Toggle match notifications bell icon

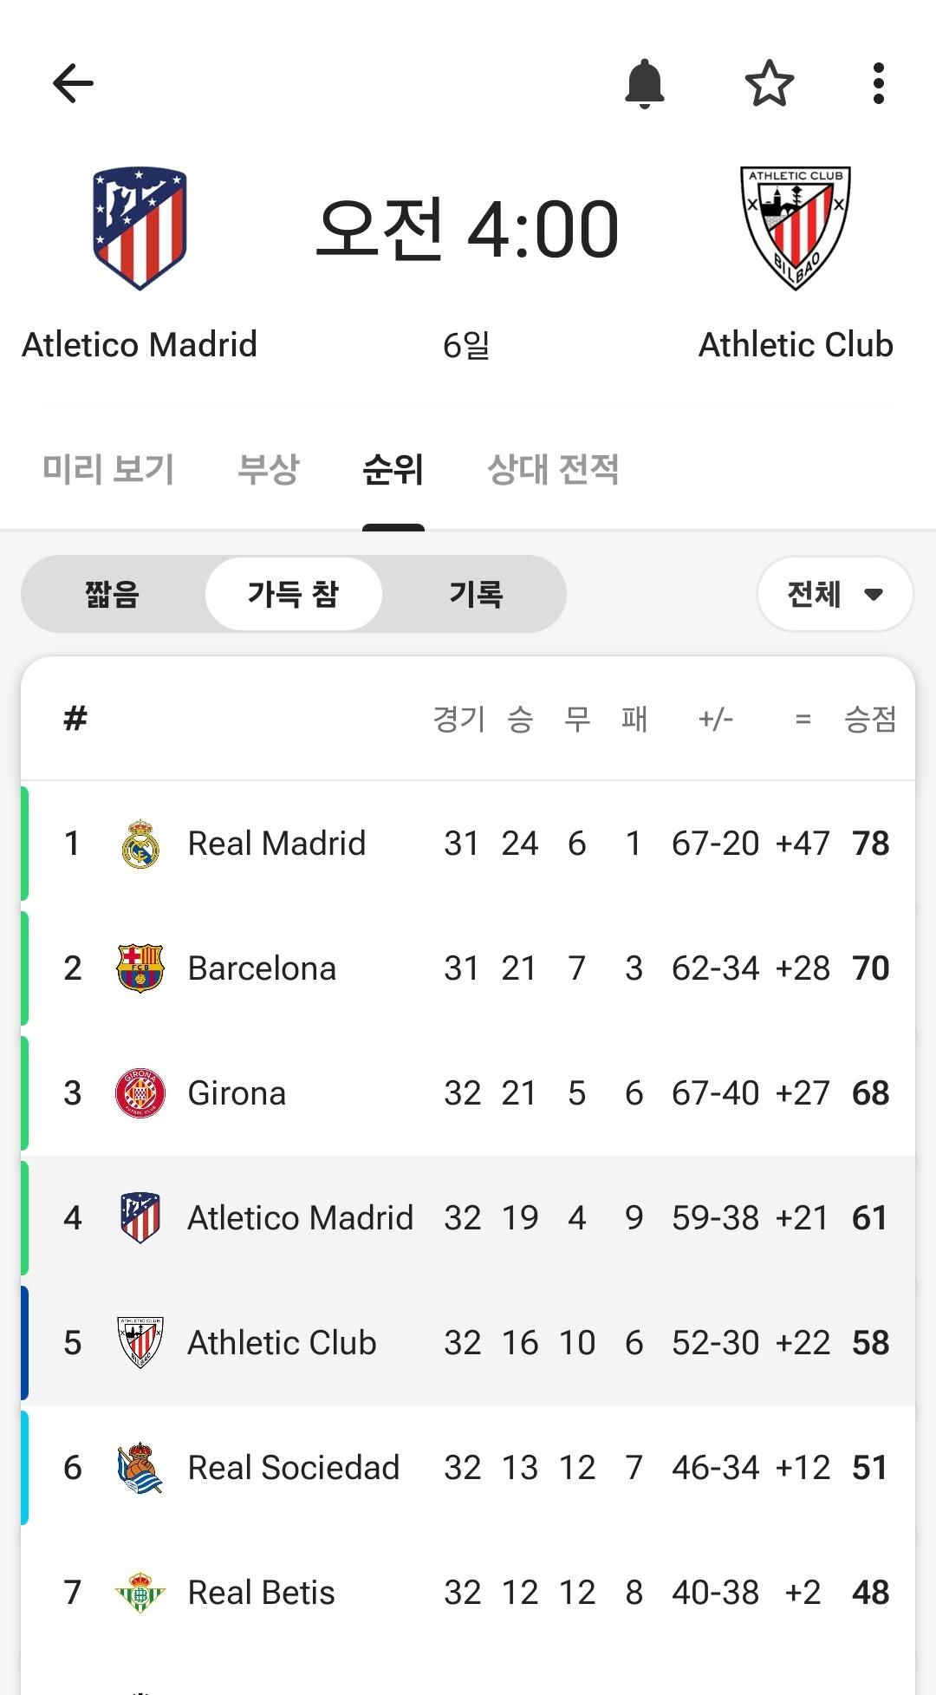point(645,83)
